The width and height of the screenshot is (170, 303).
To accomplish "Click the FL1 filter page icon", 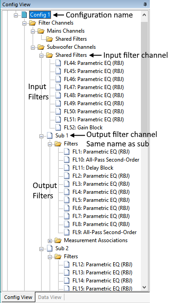I will [67, 152].
